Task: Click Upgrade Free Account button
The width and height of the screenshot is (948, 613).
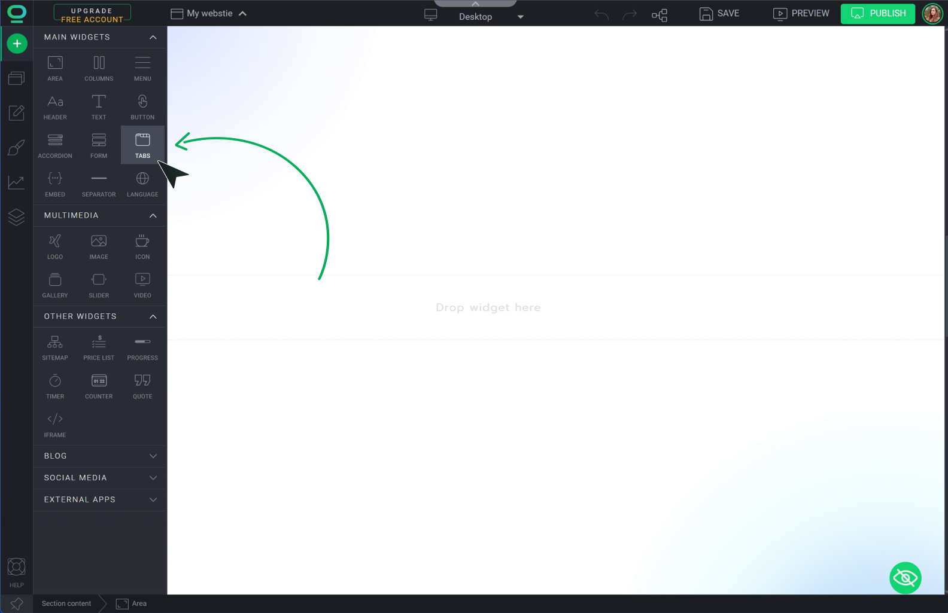Action: click(92, 14)
